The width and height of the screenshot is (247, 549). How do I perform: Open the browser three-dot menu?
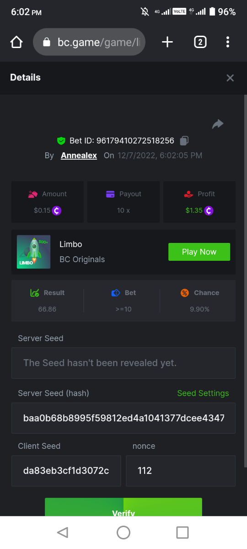[228, 42]
